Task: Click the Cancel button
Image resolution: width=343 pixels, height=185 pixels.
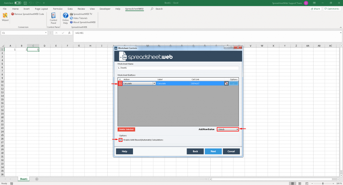Action: 231,151
